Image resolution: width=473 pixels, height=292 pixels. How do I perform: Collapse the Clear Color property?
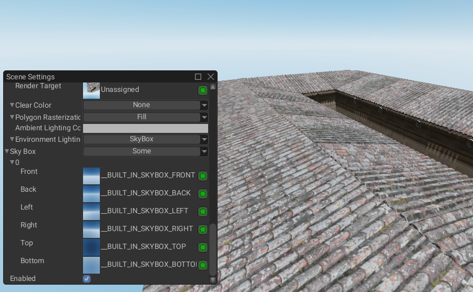coord(12,106)
